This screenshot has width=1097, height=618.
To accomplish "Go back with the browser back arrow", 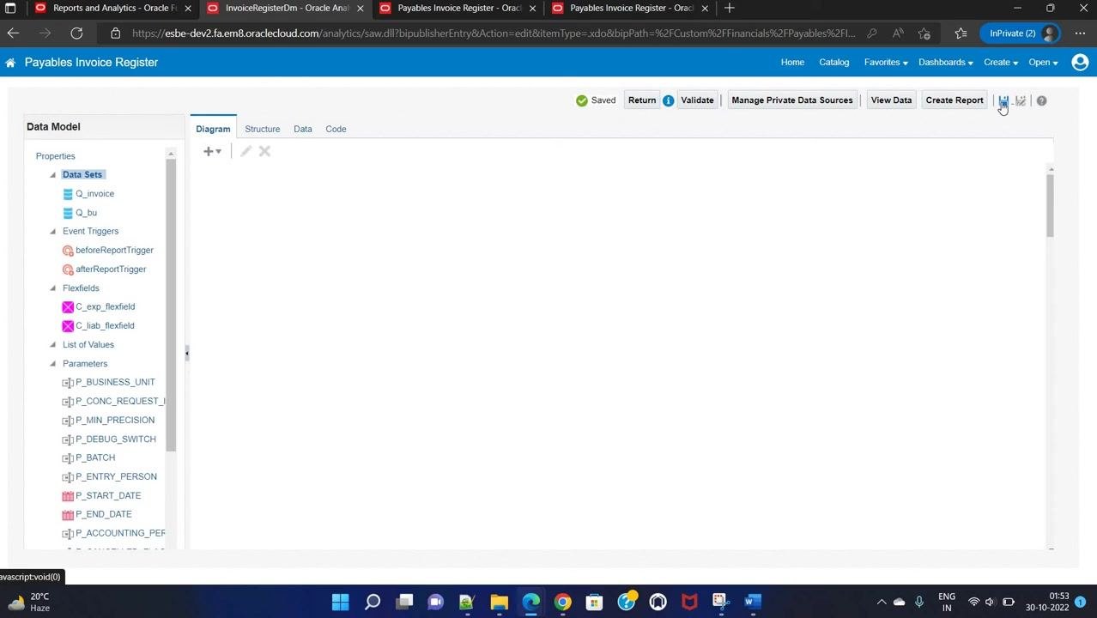I will tap(13, 33).
